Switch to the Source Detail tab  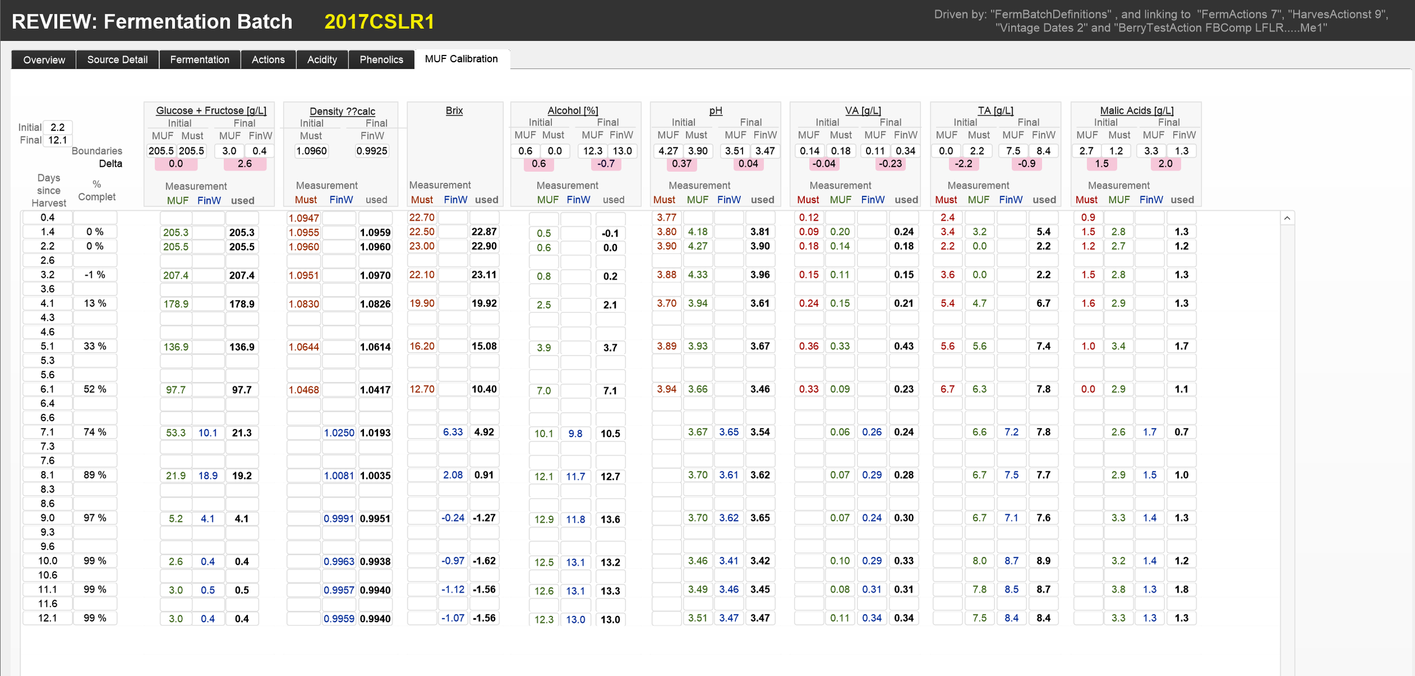coord(117,59)
